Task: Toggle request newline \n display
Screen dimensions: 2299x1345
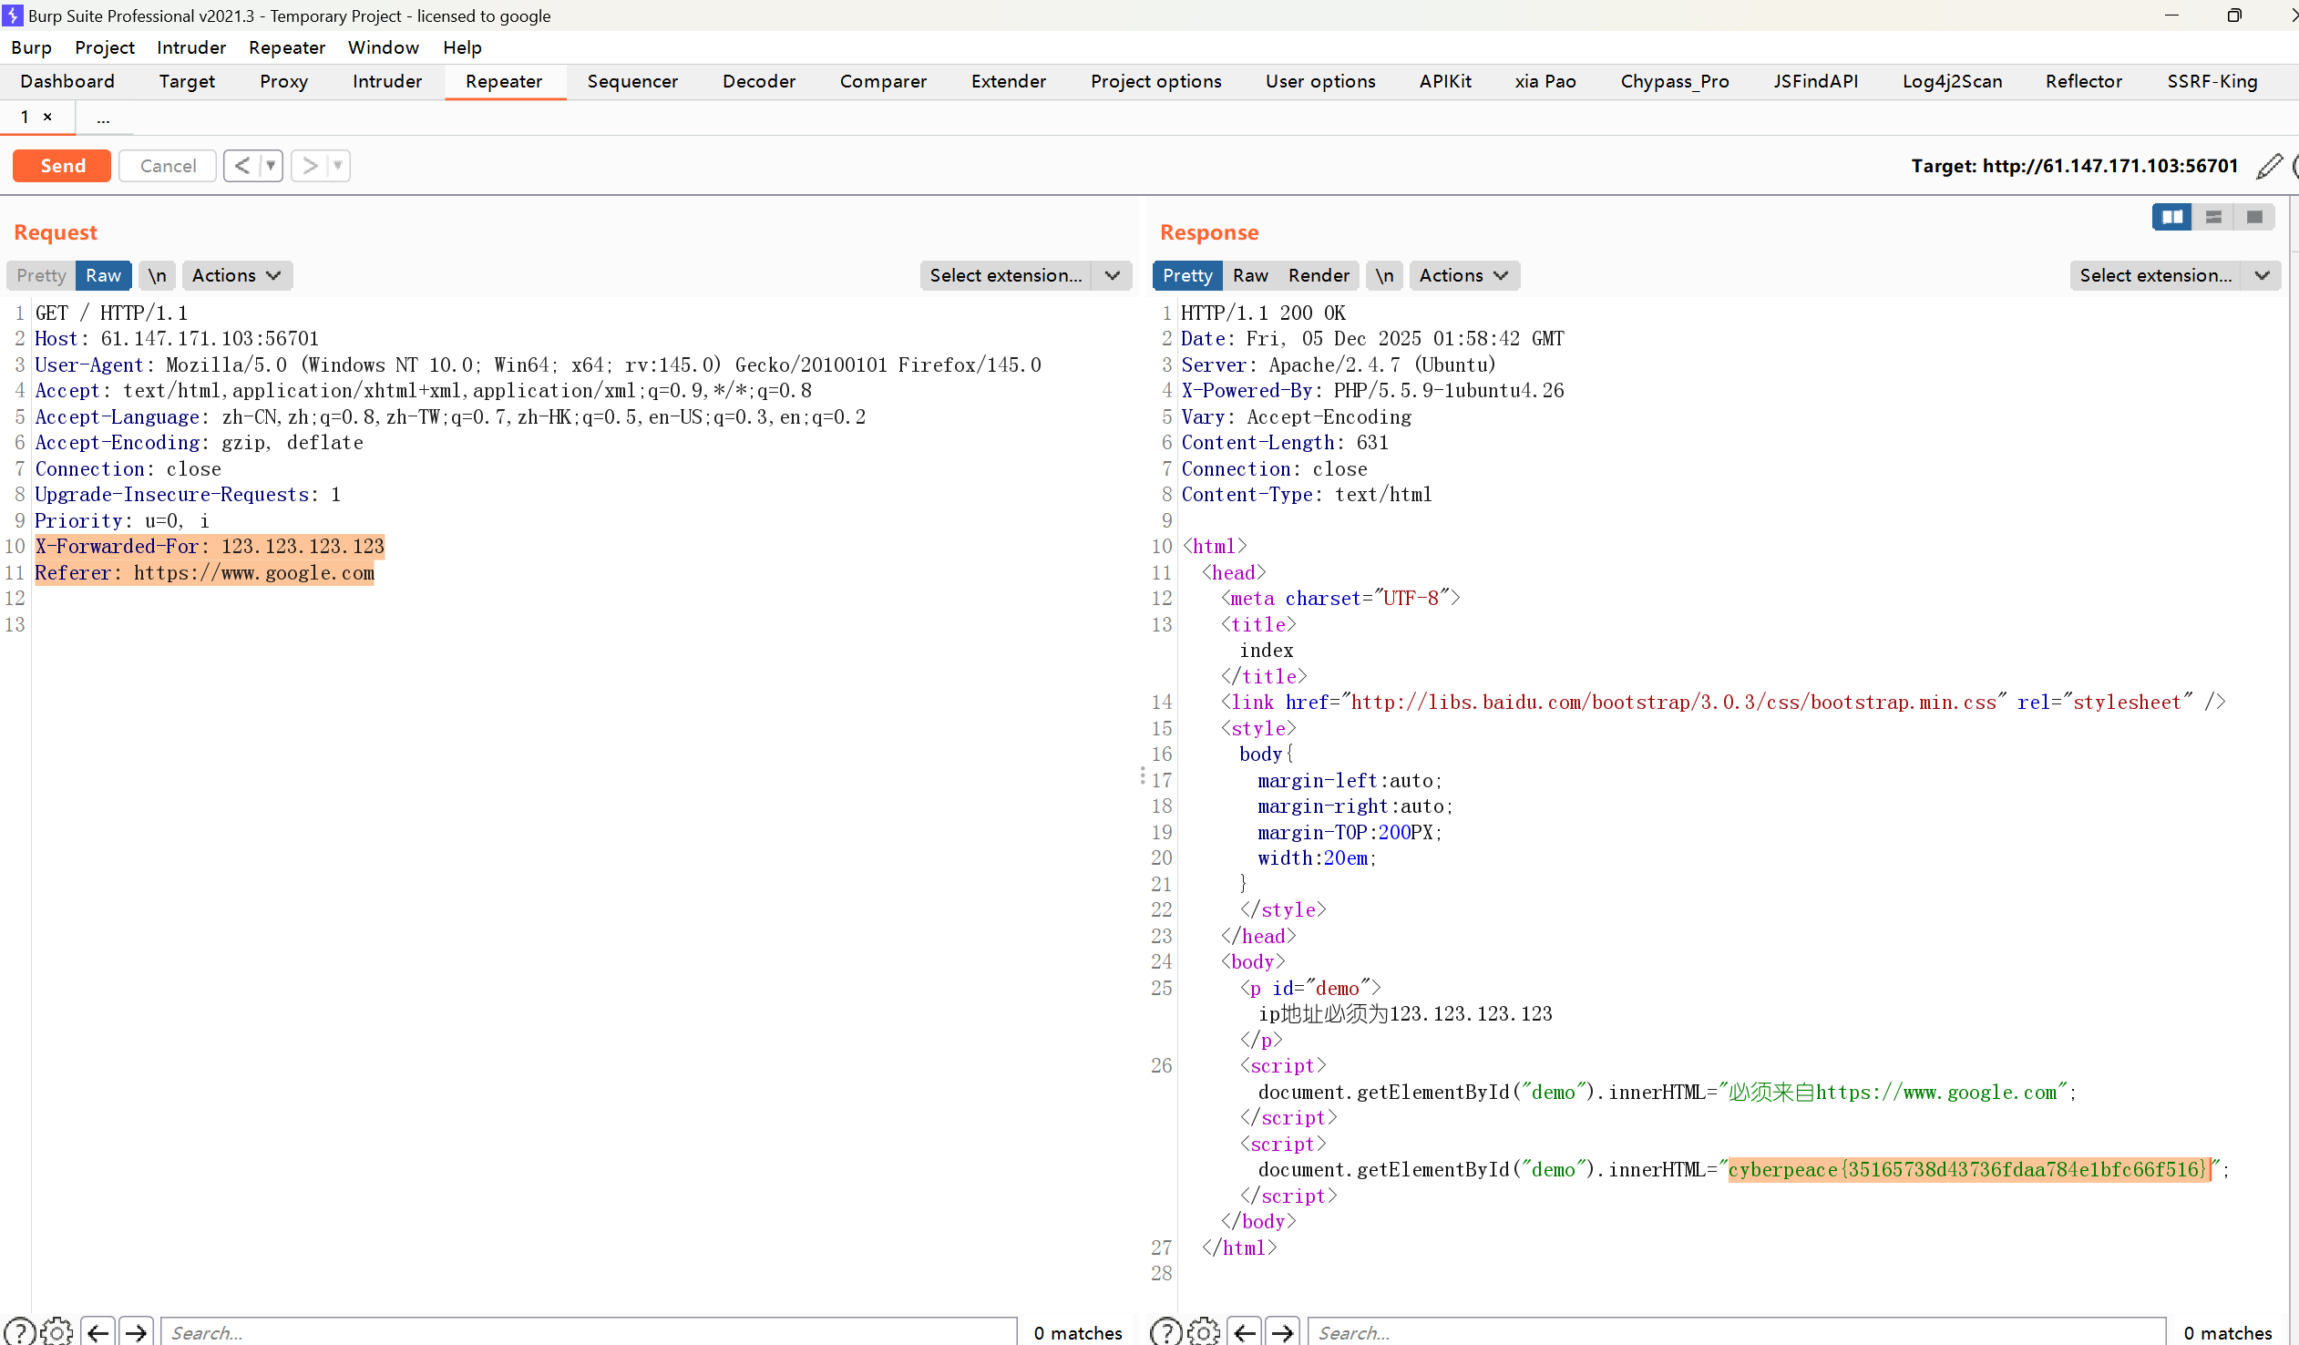Action: click(x=157, y=275)
